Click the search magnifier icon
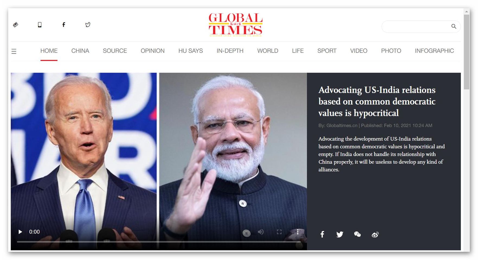The width and height of the screenshot is (478, 260). [454, 27]
